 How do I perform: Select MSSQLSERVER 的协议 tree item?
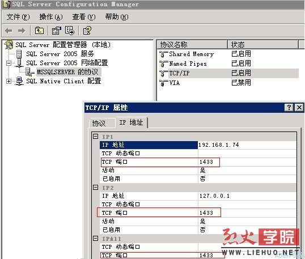tap(69, 72)
